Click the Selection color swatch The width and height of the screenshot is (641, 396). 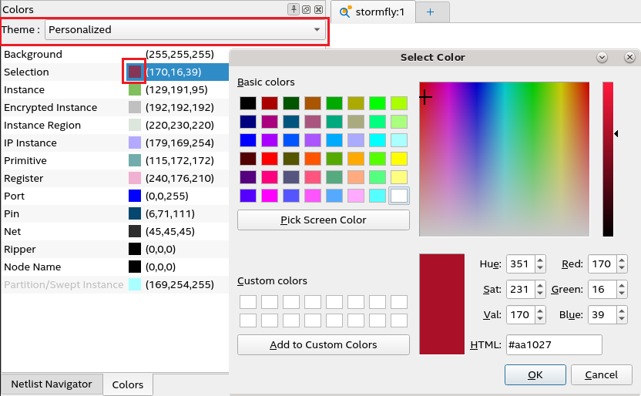pyautogui.click(x=135, y=72)
